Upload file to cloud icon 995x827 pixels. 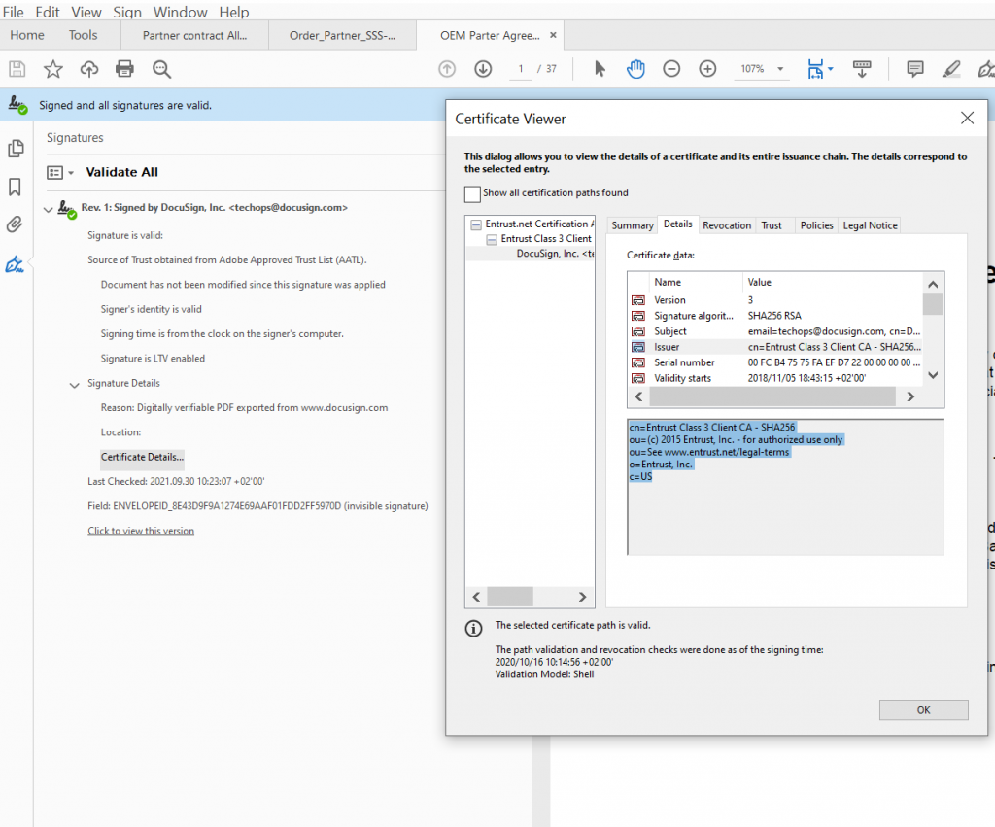coord(88,69)
